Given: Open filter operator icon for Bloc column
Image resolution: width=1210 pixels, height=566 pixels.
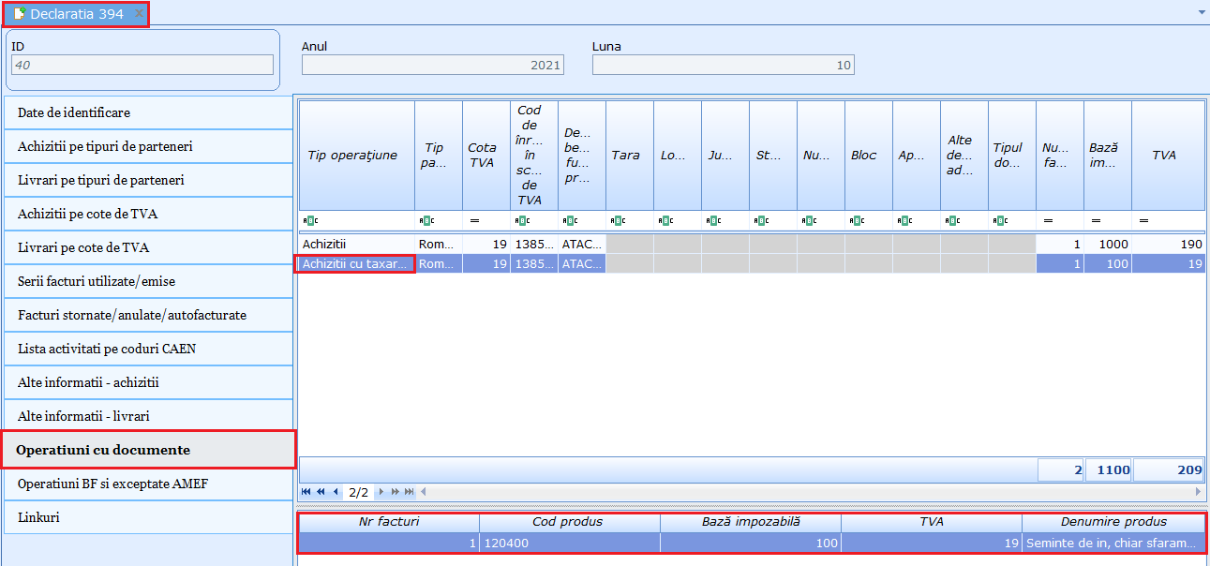Looking at the screenshot, I should click(x=857, y=220).
